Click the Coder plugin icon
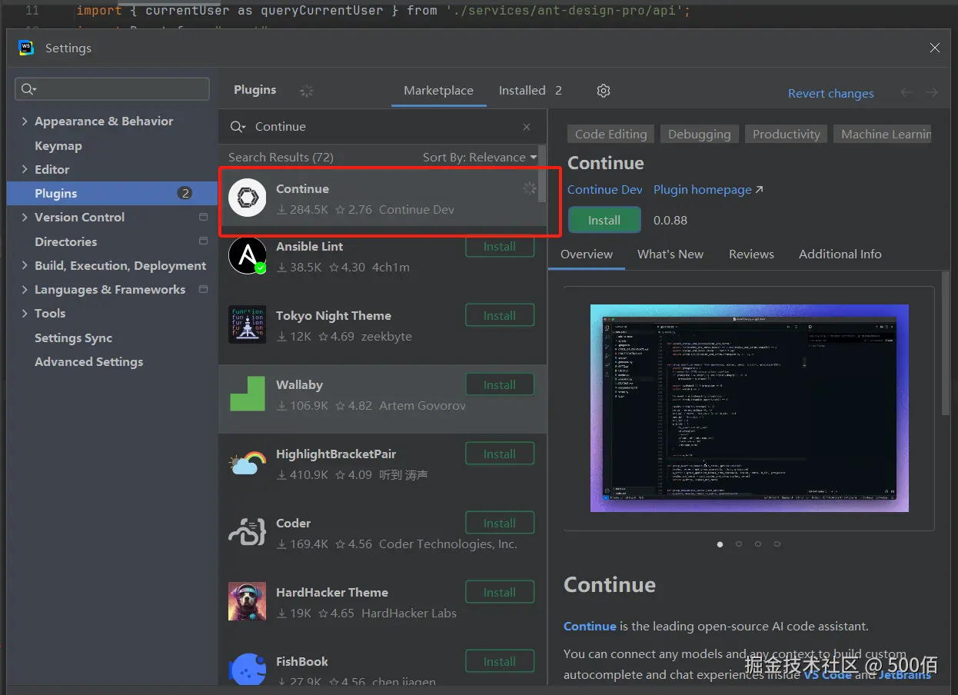Image resolution: width=958 pixels, height=695 pixels. point(248,532)
